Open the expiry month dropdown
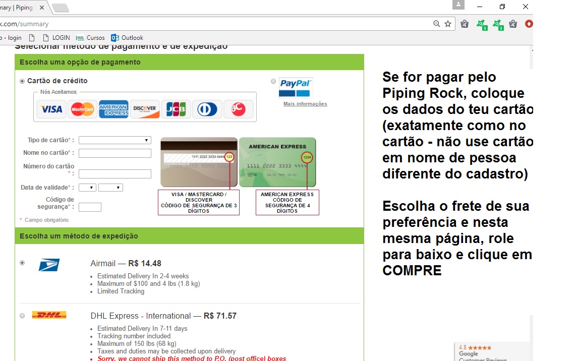This screenshot has width=575, height=361. point(88,188)
